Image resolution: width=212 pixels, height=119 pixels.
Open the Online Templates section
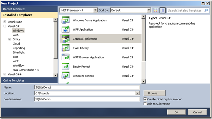tap(29, 81)
